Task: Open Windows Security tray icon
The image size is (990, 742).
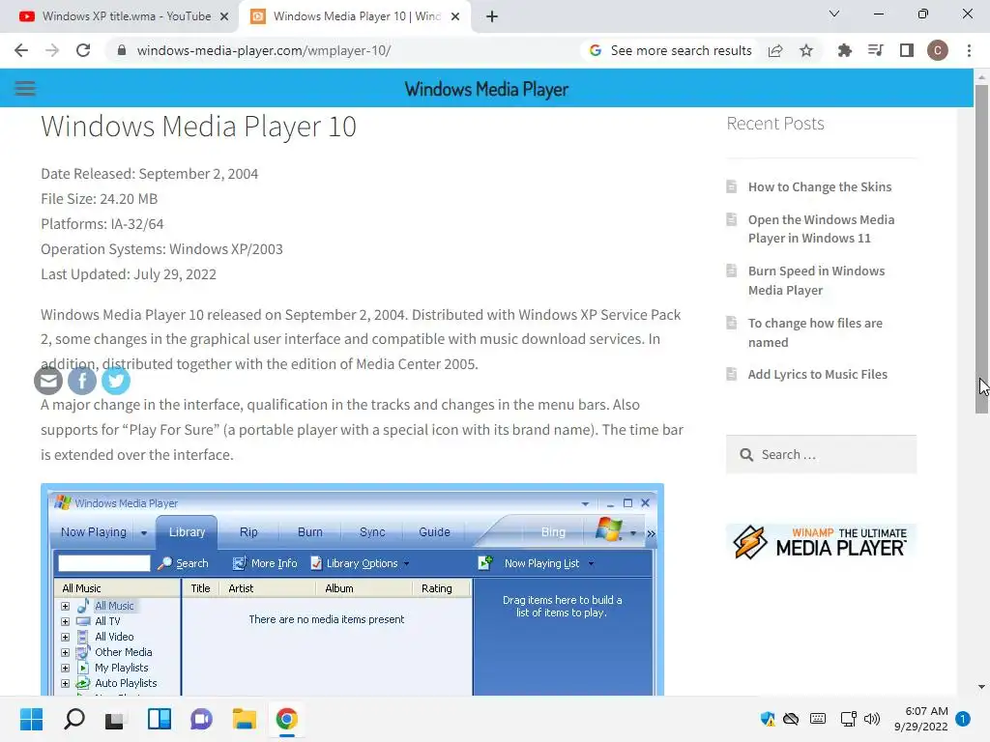Action: point(768,719)
